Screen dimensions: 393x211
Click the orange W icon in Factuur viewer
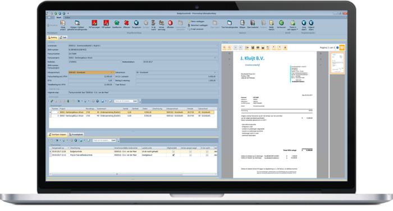click(x=342, y=48)
